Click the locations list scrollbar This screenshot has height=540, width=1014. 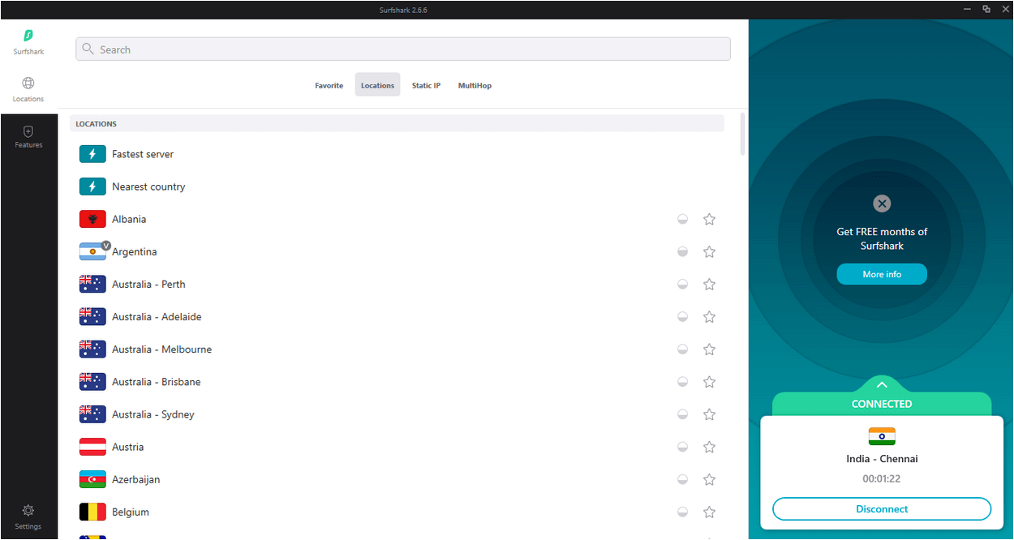pyautogui.click(x=742, y=134)
